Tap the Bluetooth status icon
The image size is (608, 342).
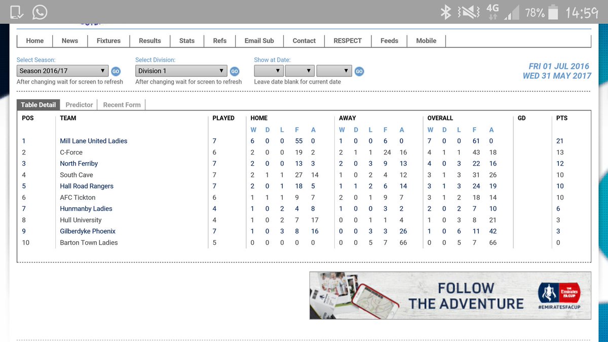click(x=446, y=12)
